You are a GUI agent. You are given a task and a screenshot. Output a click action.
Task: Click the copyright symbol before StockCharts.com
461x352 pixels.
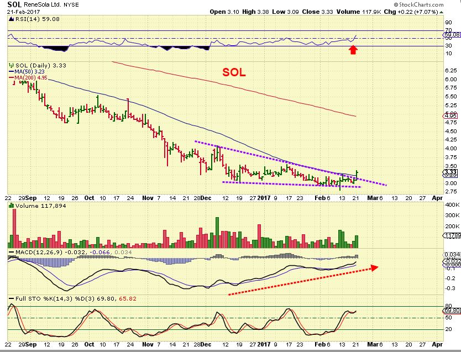[396, 4]
